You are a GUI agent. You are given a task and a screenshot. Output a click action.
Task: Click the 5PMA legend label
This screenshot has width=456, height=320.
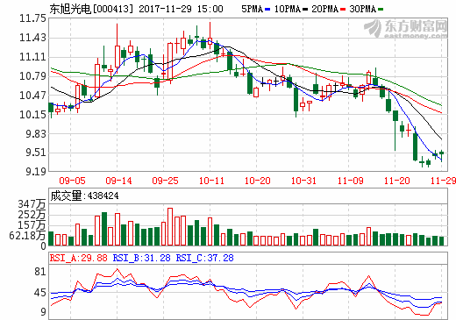coord(253,9)
